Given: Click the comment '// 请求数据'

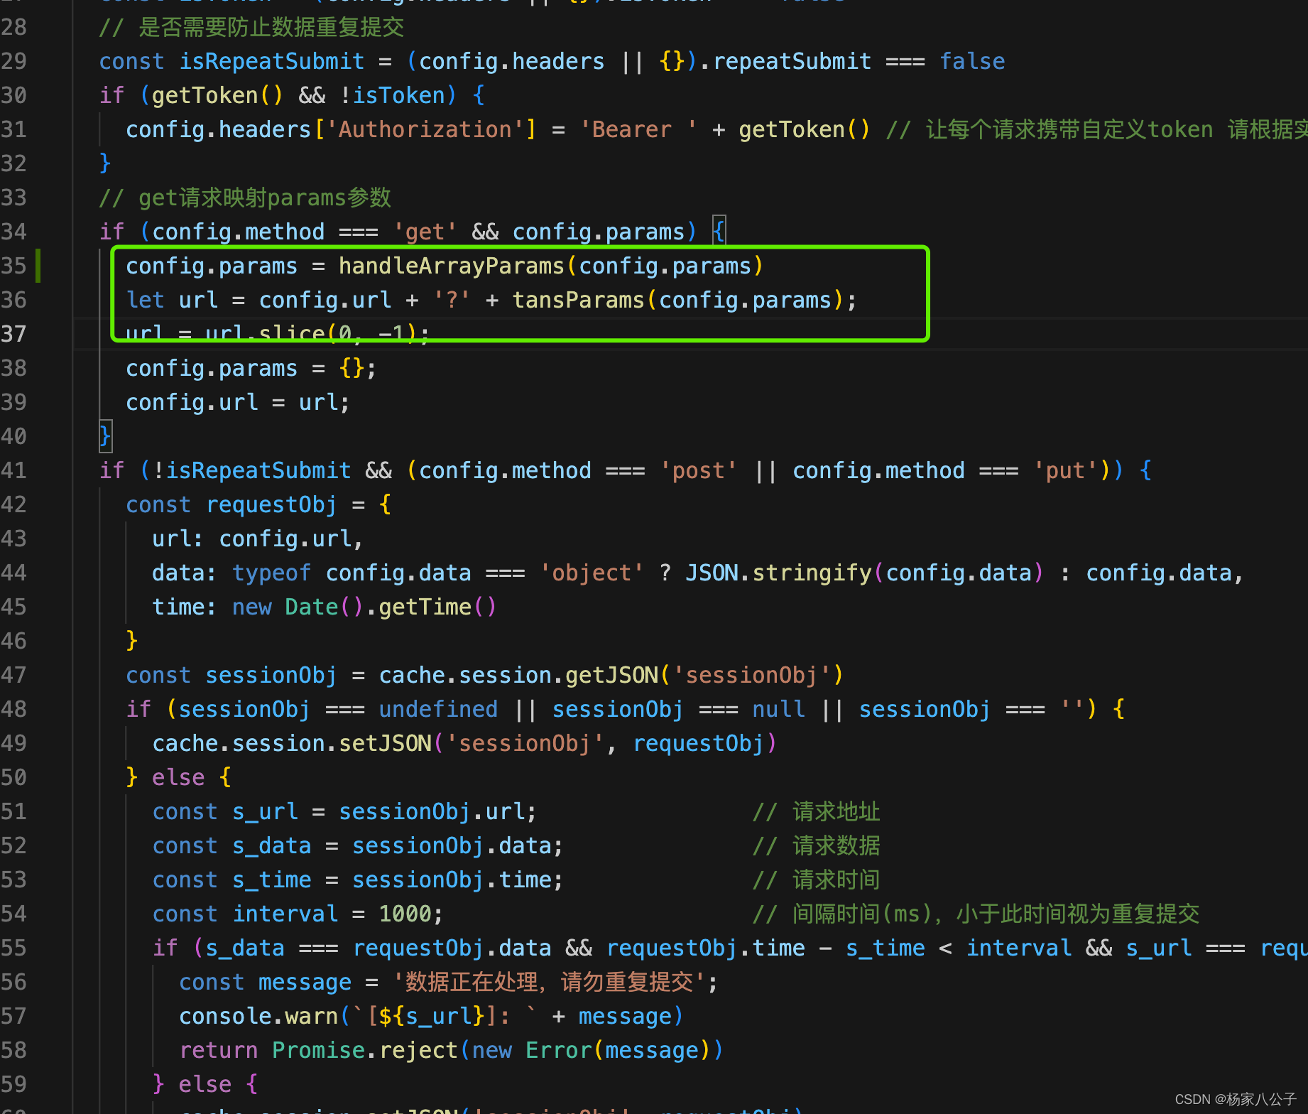Looking at the screenshot, I should (816, 845).
